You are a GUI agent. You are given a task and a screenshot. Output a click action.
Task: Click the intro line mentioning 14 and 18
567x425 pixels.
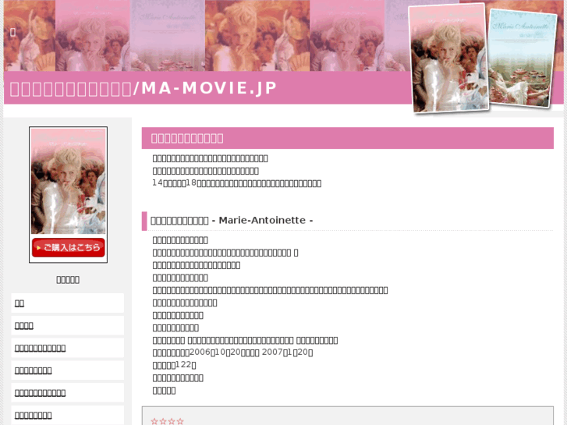(x=237, y=183)
